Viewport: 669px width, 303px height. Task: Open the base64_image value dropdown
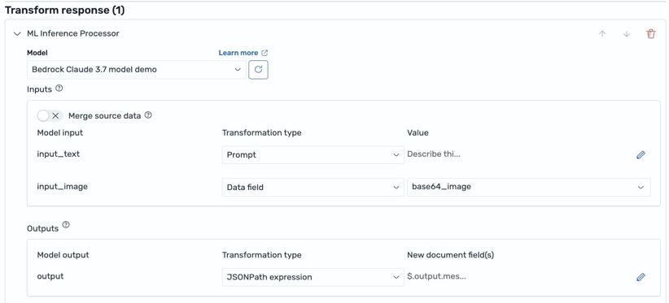click(529, 188)
